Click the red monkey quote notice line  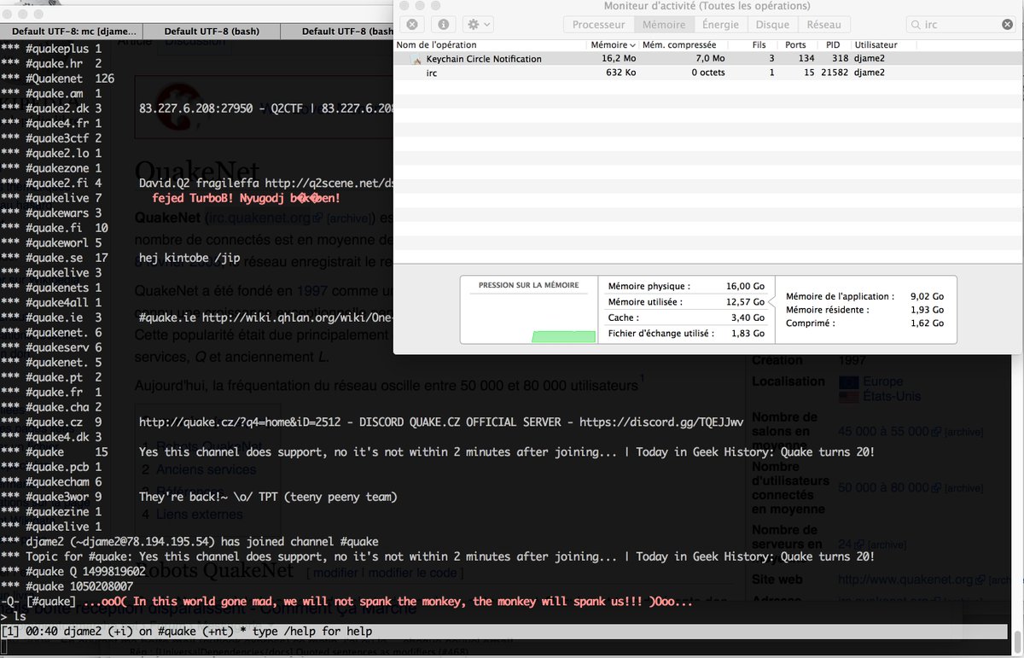pos(347,602)
